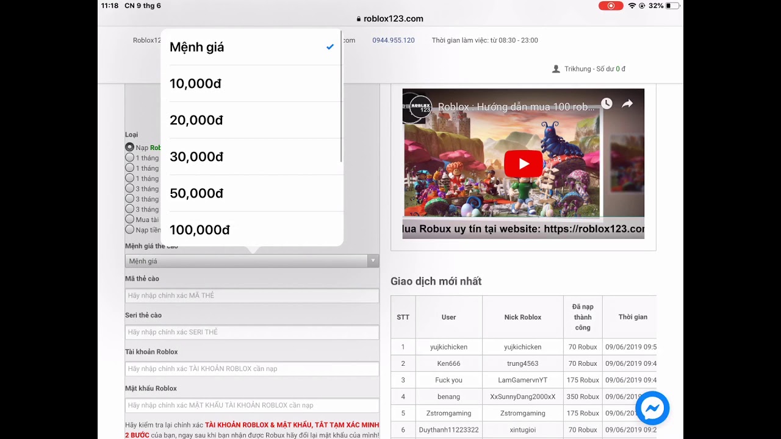The image size is (781, 439).
Task: Tap the screen recording indicator in status bar
Action: coord(611,5)
